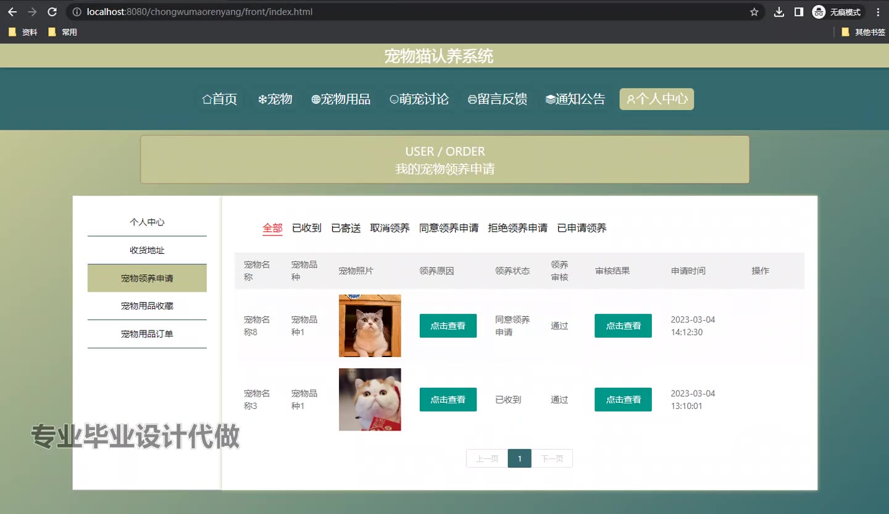Click the 下一页 pagination button
The width and height of the screenshot is (889, 514).
point(552,458)
